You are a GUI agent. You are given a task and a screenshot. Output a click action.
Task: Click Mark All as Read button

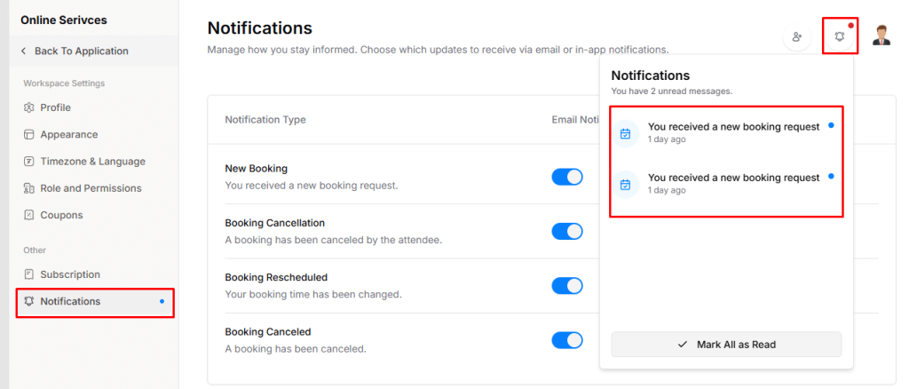[x=726, y=344]
